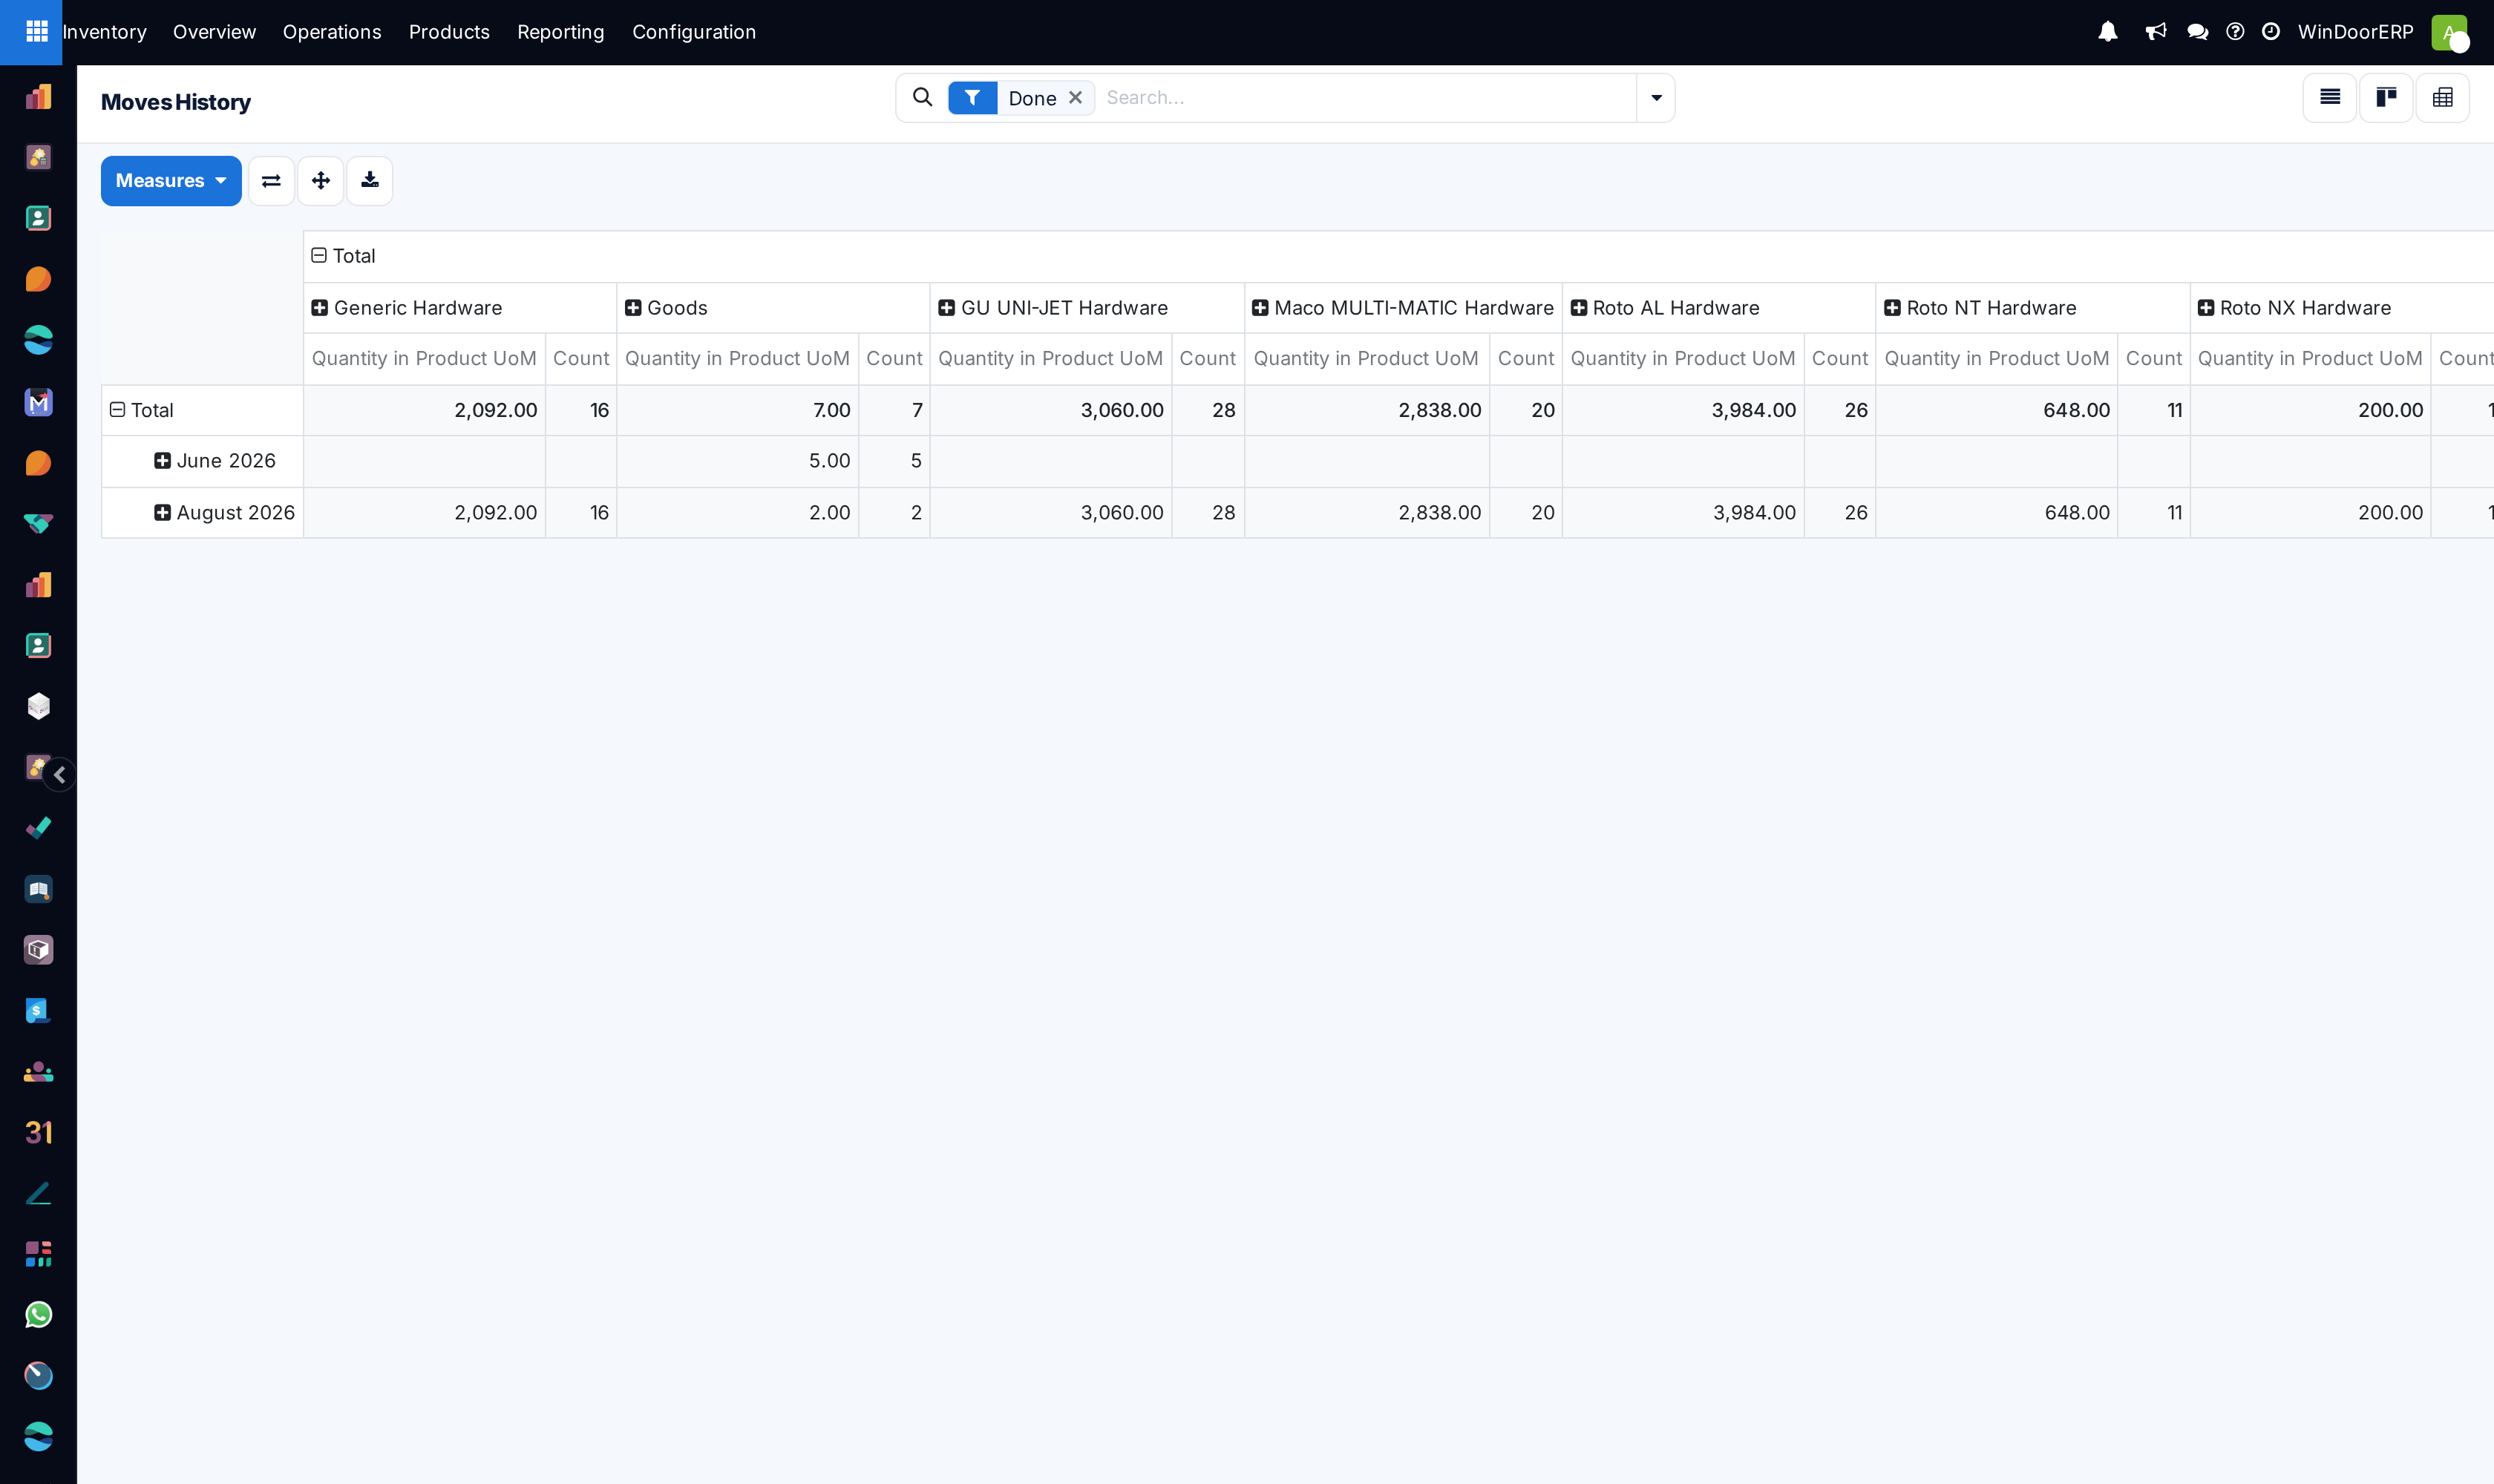Image resolution: width=2494 pixels, height=1484 pixels.
Task: Open the activities clock icon
Action: click(2271, 32)
